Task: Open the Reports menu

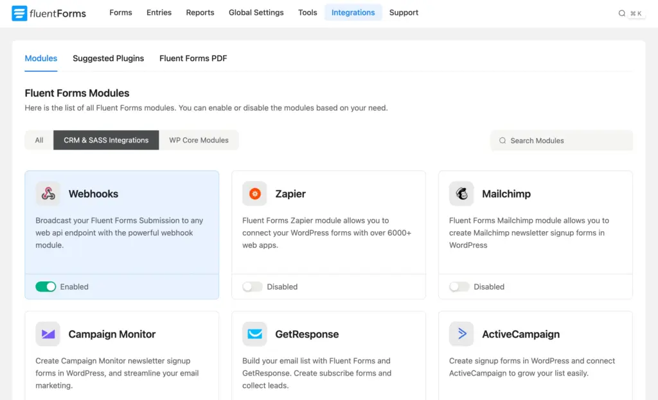Action: [200, 13]
